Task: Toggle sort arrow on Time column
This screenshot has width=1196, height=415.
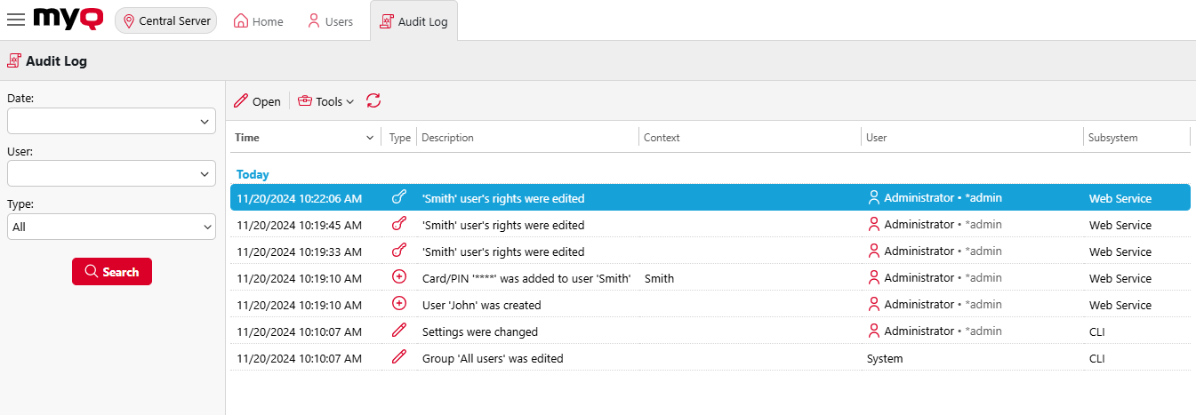Action: click(x=370, y=138)
